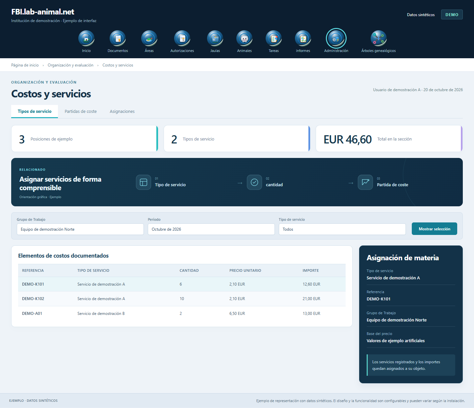Image resolution: width=474 pixels, height=408 pixels.
Task: Open the Animales navigation icon
Action: [244, 38]
